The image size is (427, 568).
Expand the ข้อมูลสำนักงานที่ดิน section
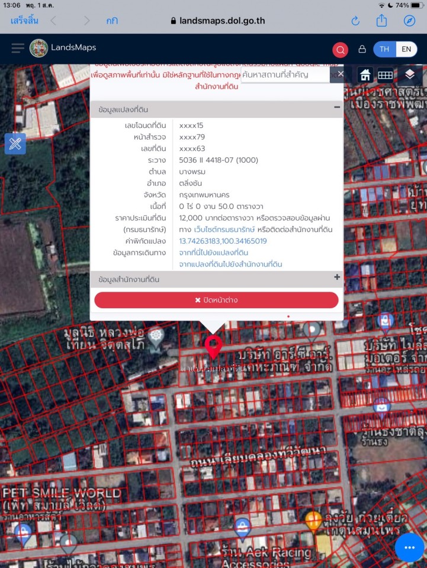[x=337, y=277]
